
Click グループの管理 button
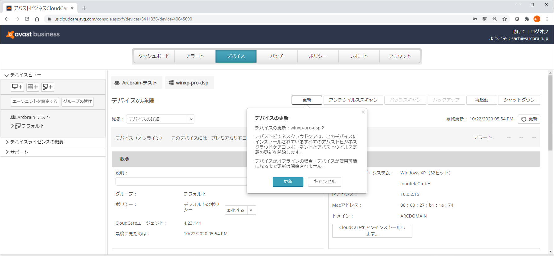[x=78, y=101]
